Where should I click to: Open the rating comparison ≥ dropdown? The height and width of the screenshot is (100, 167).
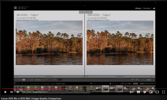click(x=109, y=84)
